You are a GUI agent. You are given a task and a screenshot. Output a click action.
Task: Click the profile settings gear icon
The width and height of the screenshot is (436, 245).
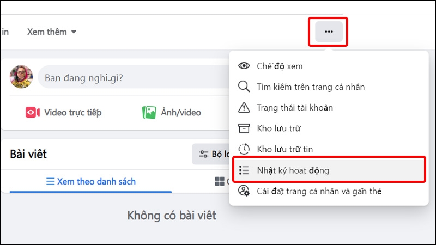(244, 191)
